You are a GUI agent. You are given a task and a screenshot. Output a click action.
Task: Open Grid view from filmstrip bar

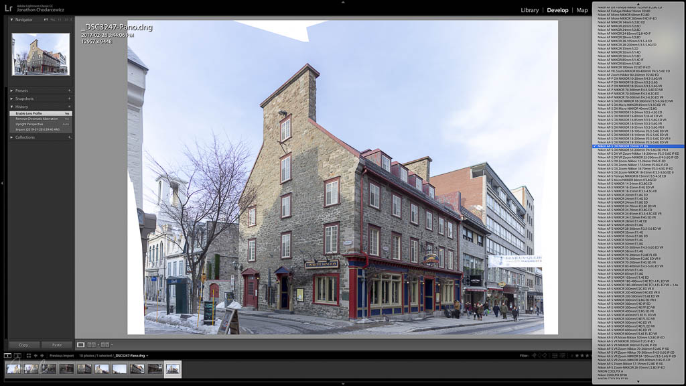click(28, 355)
